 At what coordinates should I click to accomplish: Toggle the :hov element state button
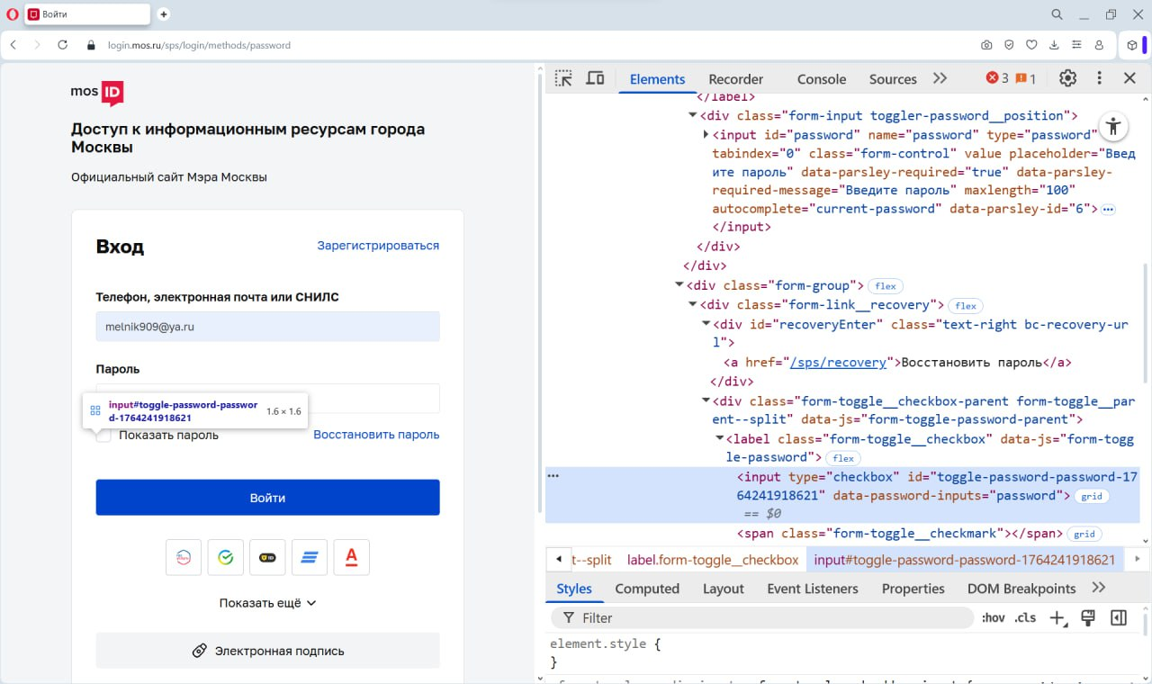click(x=994, y=617)
